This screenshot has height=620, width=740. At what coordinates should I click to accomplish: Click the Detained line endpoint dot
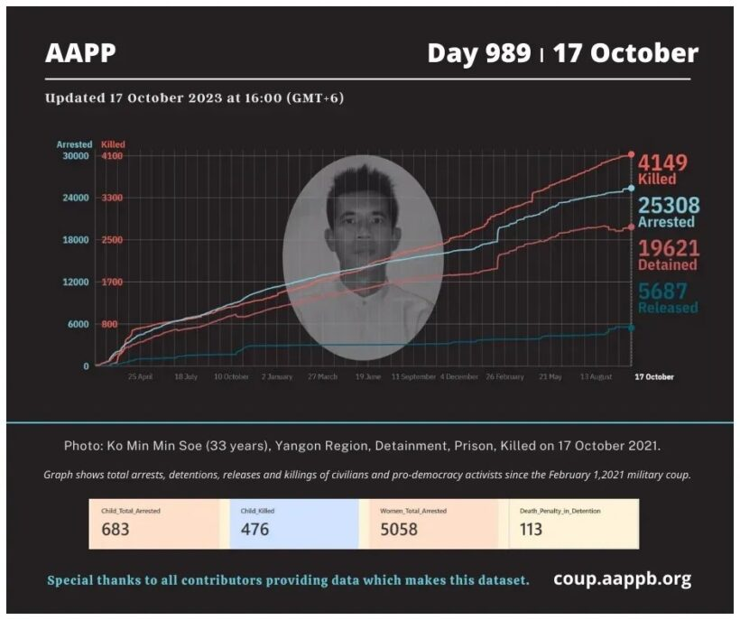(631, 227)
